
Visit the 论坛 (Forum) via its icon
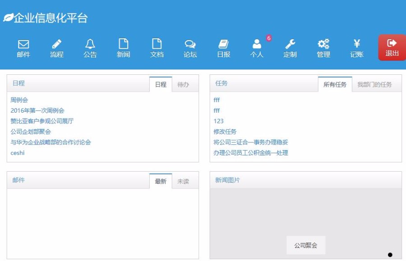[190, 48]
